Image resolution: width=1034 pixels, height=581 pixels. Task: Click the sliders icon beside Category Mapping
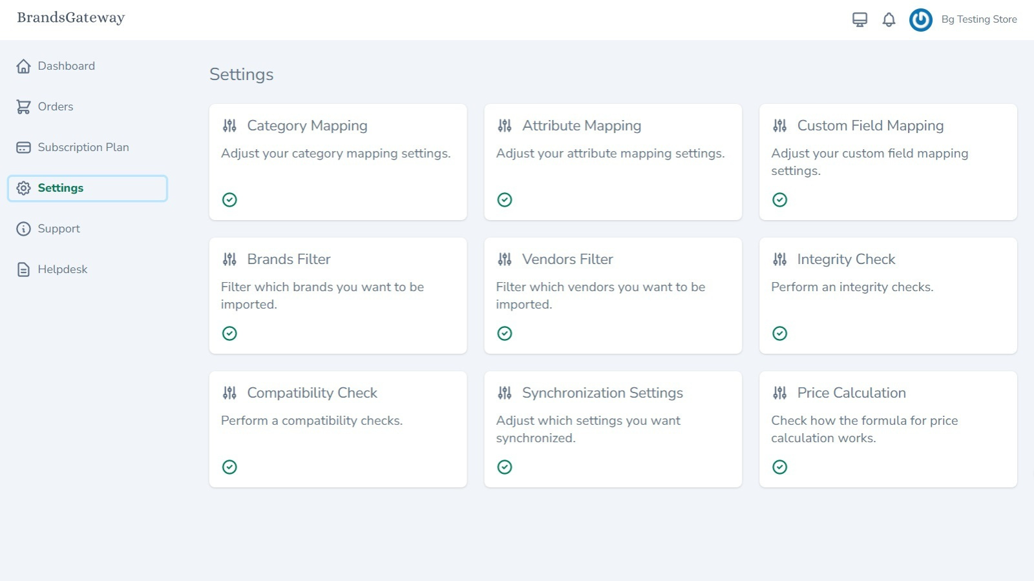pos(229,126)
